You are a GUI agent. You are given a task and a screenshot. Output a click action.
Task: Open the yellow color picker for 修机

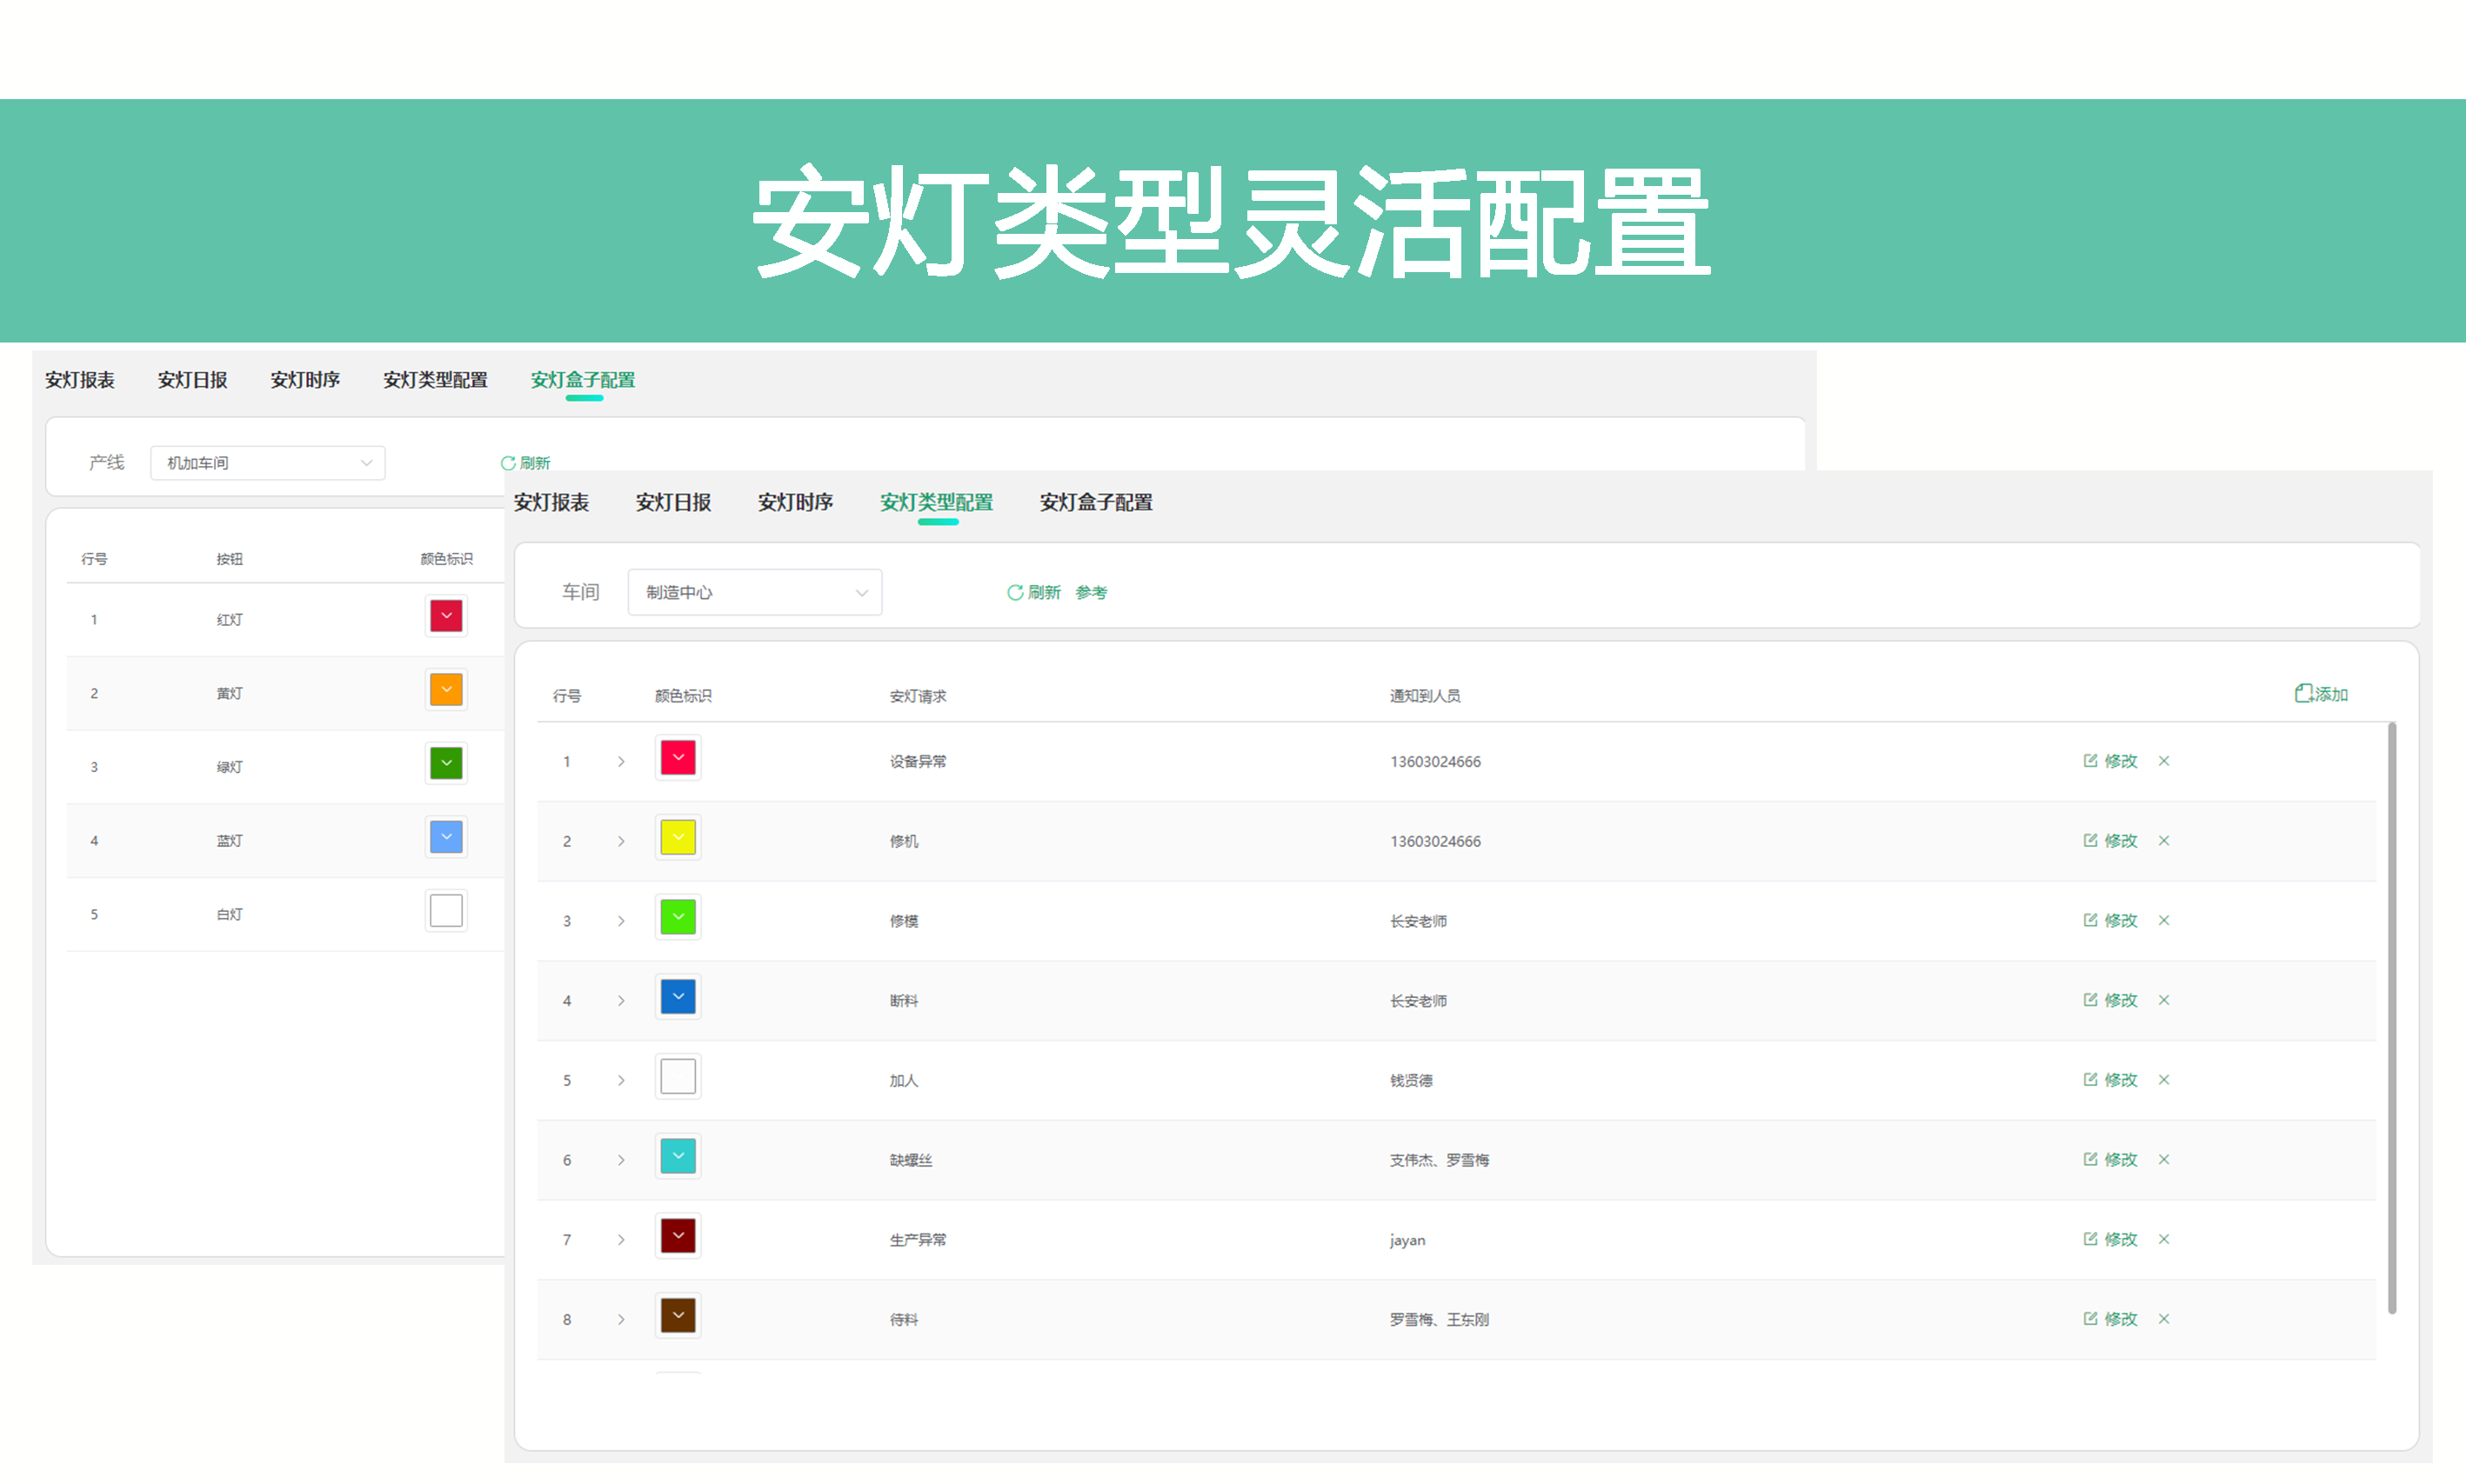[x=678, y=837]
